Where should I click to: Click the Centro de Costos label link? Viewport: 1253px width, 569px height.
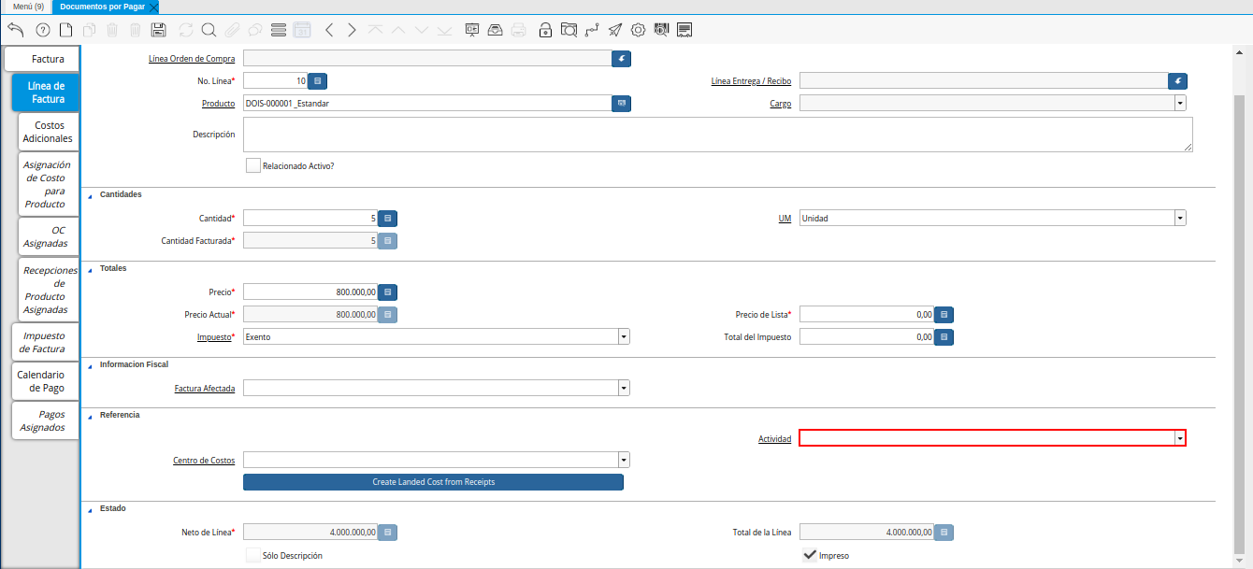(x=204, y=461)
